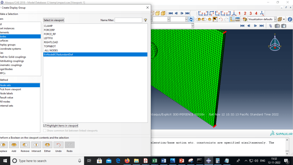Click the Redo icon in the dialog
Screen dimensions: 293x165
coord(70,145)
